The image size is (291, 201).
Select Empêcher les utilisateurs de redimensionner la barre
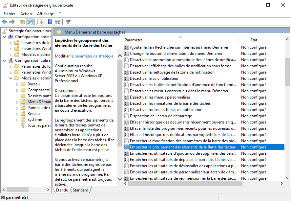pos(183,178)
